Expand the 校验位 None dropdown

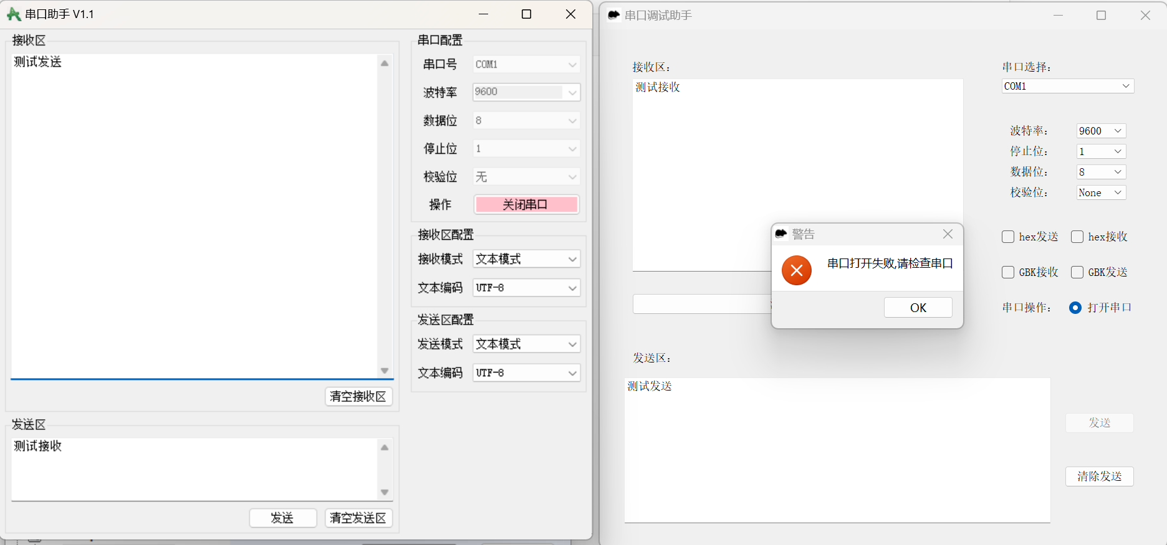click(x=1100, y=193)
